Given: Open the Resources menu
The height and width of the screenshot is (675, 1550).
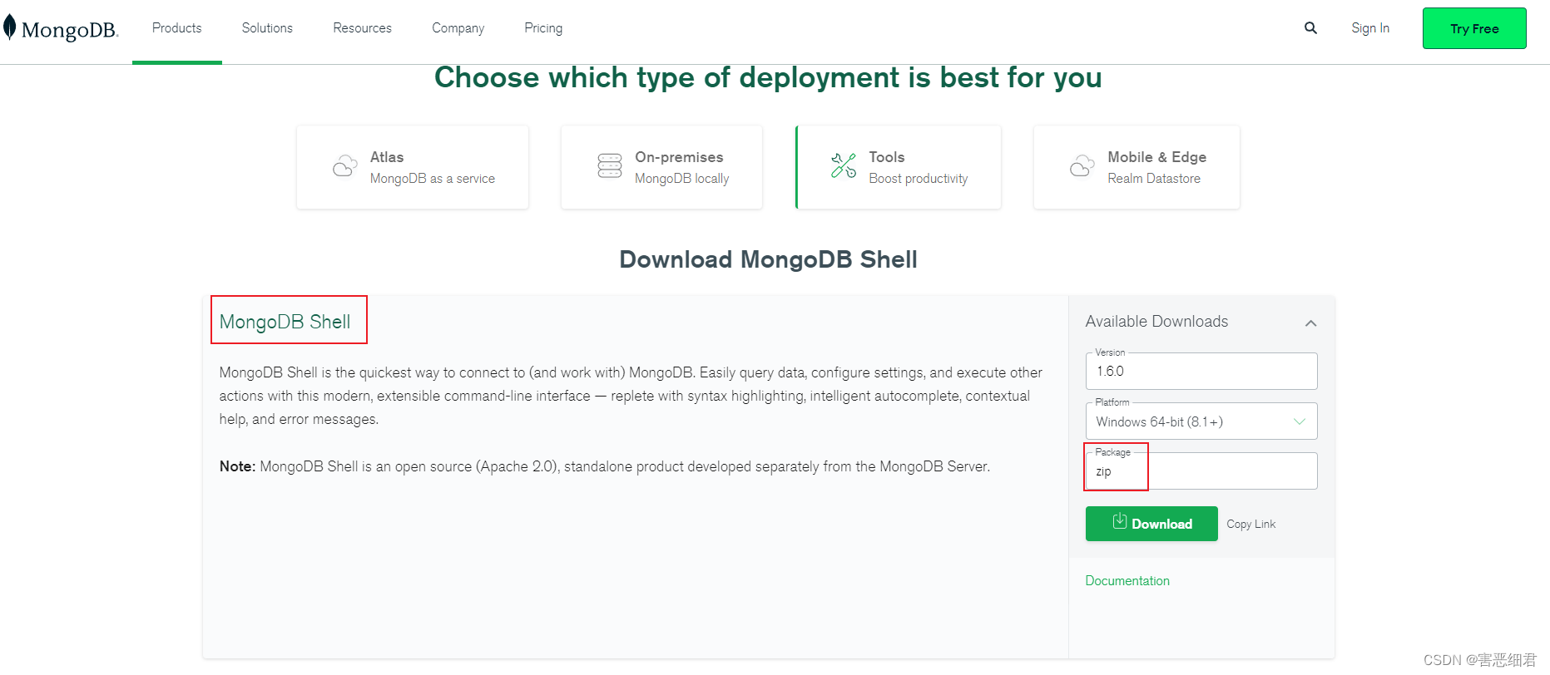Looking at the screenshot, I should click(x=362, y=28).
